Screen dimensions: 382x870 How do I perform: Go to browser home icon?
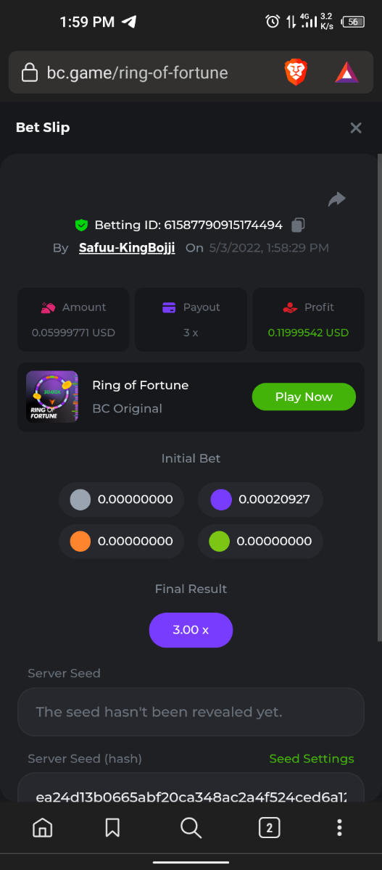coord(43,827)
